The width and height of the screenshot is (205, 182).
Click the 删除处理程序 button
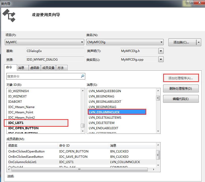click(x=181, y=88)
